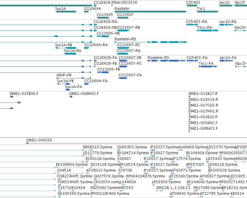Click the AT28013.5prime EST label
Image resolution: width=247 pixels, height=198 pixels.
pyautogui.click(x=101, y=171)
